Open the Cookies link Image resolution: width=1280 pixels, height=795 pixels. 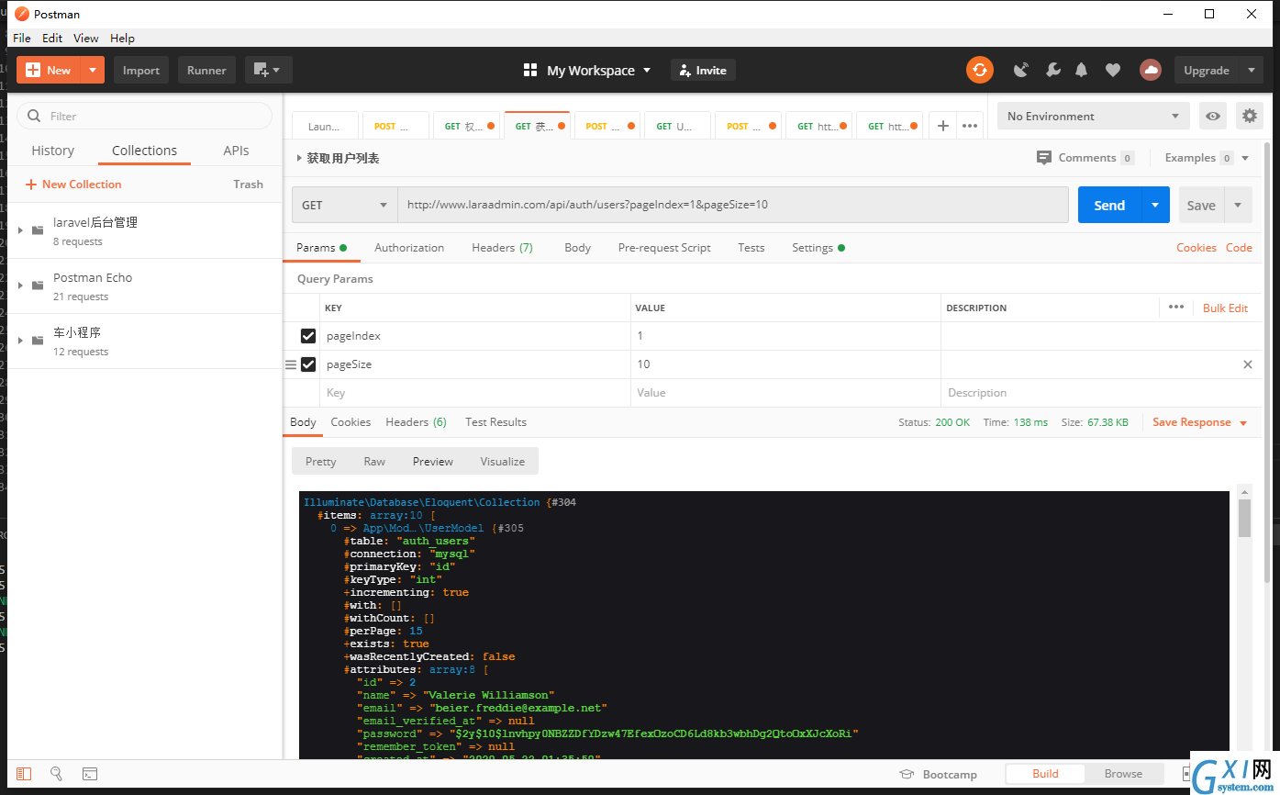click(x=1197, y=248)
